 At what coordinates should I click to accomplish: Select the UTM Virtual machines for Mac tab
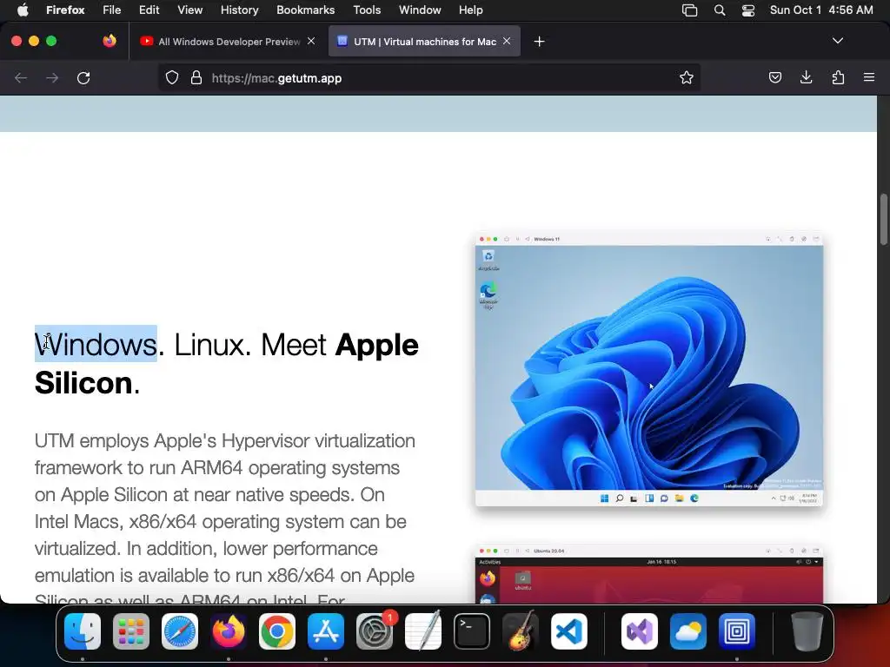point(424,42)
